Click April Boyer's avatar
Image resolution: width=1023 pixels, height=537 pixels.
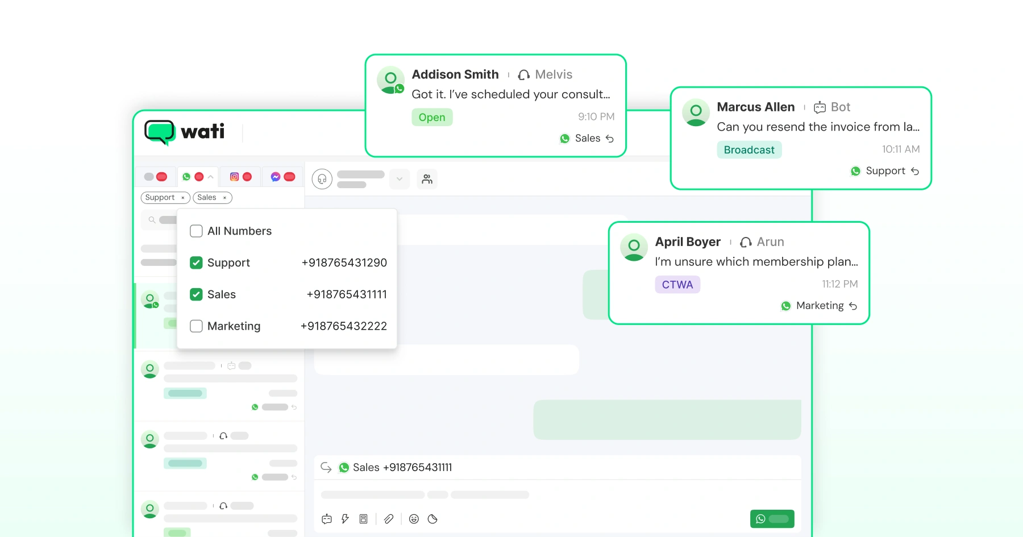[x=634, y=247]
